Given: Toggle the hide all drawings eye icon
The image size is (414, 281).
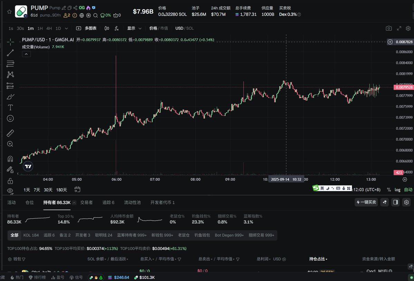Looking at the screenshot, I should point(10,191).
